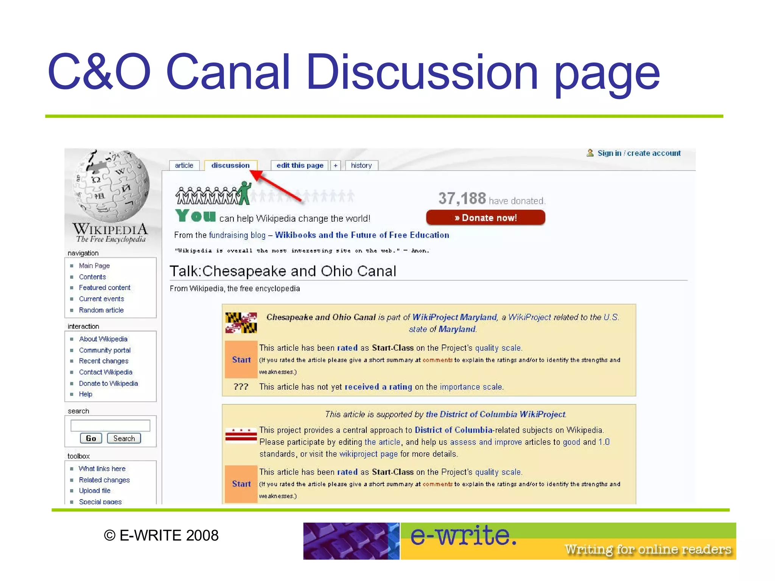This screenshot has width=775, height=581.
Task: Click the plus tab to add a section
Action: 335,165
